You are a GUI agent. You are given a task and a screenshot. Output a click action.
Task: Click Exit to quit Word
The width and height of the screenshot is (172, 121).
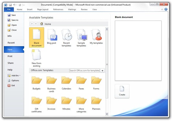pyautogui.click(x=11, y=85)
